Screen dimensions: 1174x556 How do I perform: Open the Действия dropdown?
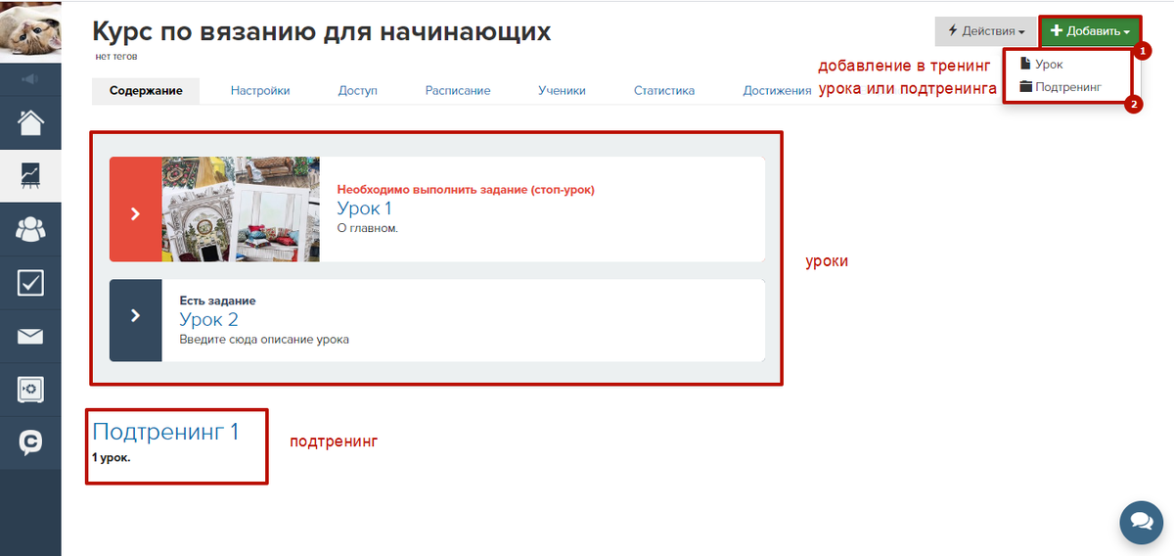point(986,31)
